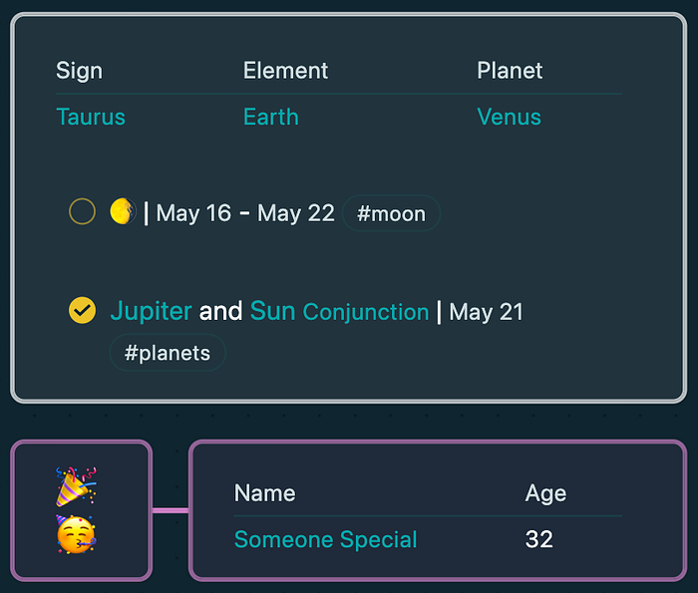This screenshot has width=698, height=593.
Task: Click the Conjunction link
Action: (x=365, y=312)
